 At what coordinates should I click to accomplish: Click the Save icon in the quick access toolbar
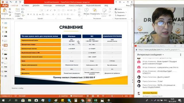coord(7,2)
